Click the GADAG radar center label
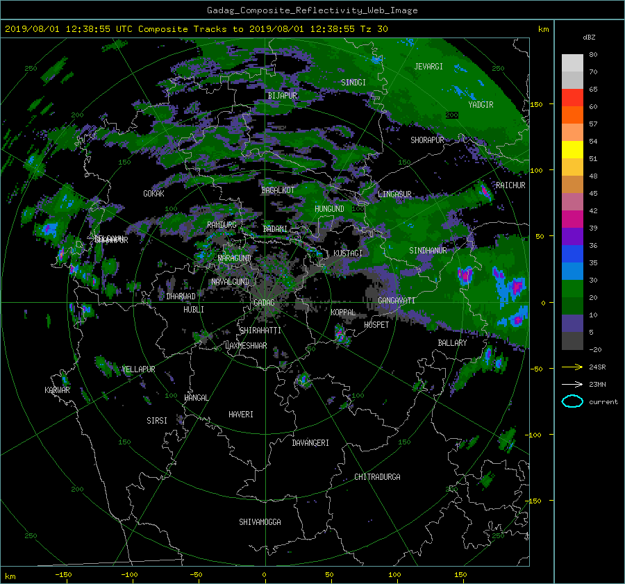 coord(264,303)
